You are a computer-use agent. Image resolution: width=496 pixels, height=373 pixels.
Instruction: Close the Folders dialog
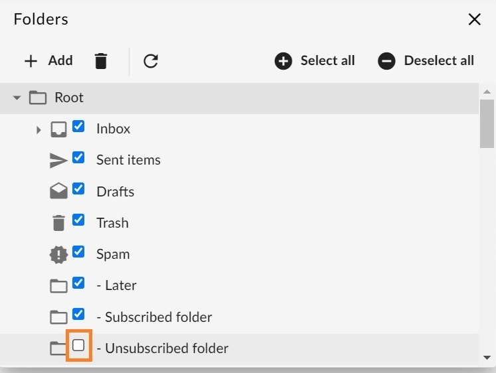click(475, 19)
